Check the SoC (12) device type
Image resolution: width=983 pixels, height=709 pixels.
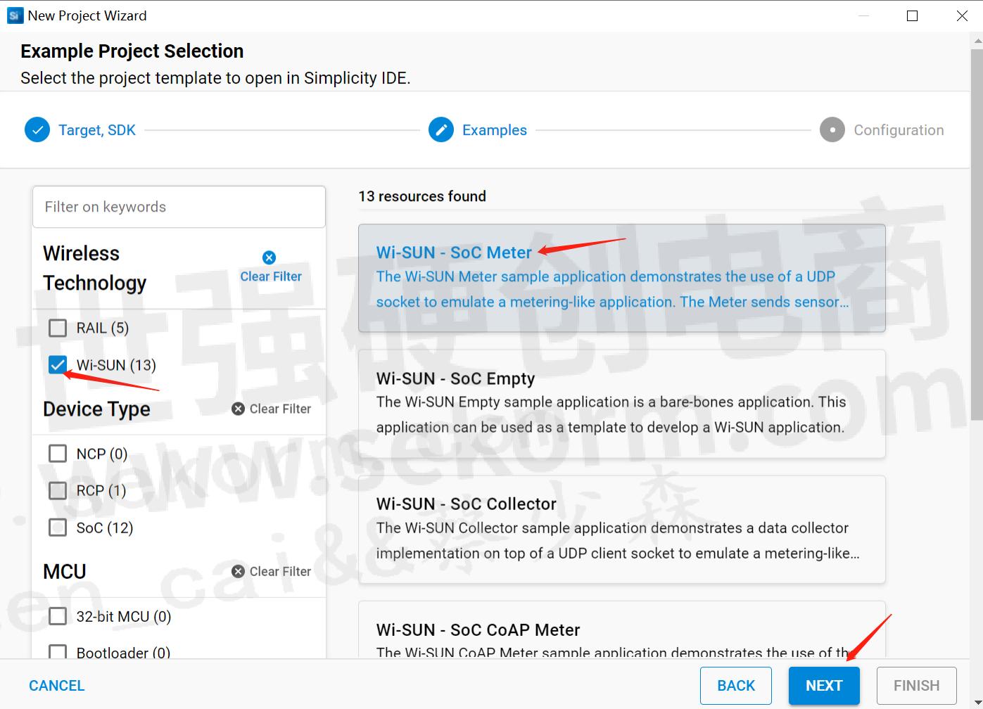tap(58, 528)
